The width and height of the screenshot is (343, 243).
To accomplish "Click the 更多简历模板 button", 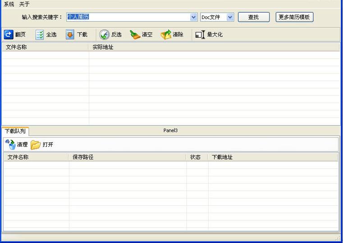I will click(294, 17).
